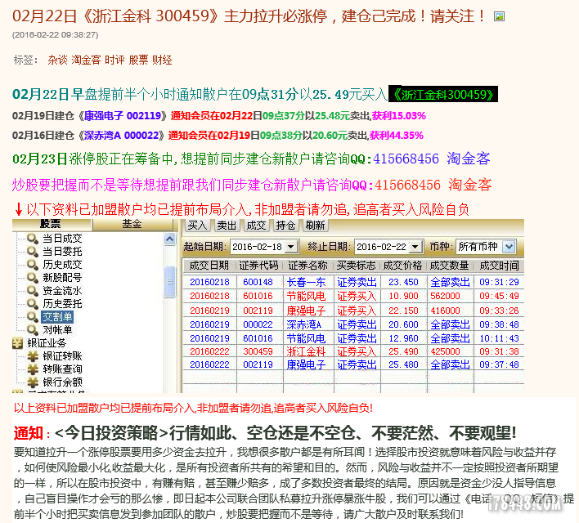Click the 25.480 price cell
Image resolution: width=579 pixels, height=523 pixels.
point(403,364)
